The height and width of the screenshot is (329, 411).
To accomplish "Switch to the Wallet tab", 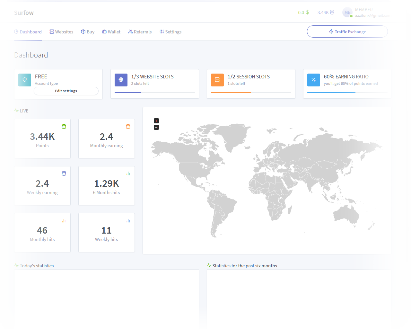I will tap(111, 32).
